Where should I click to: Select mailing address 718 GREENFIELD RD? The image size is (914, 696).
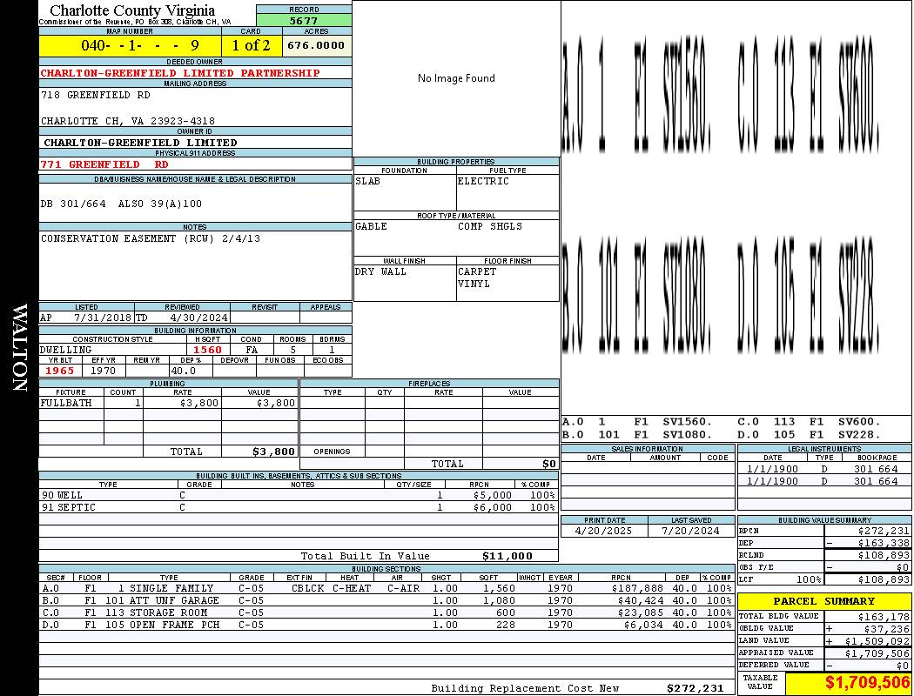[96, 95]
